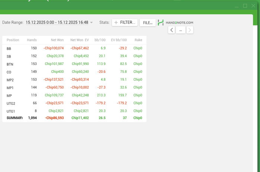Screen dimensions: 260x172
Task: Select the CO position row
Action: [x=74, y=72]
